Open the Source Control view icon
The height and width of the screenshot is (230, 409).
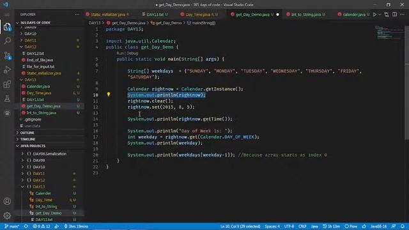pos(7,56)
